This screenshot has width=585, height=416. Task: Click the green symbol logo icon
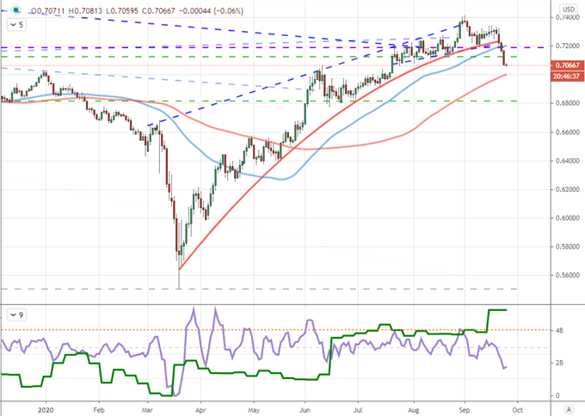point(15,10)
